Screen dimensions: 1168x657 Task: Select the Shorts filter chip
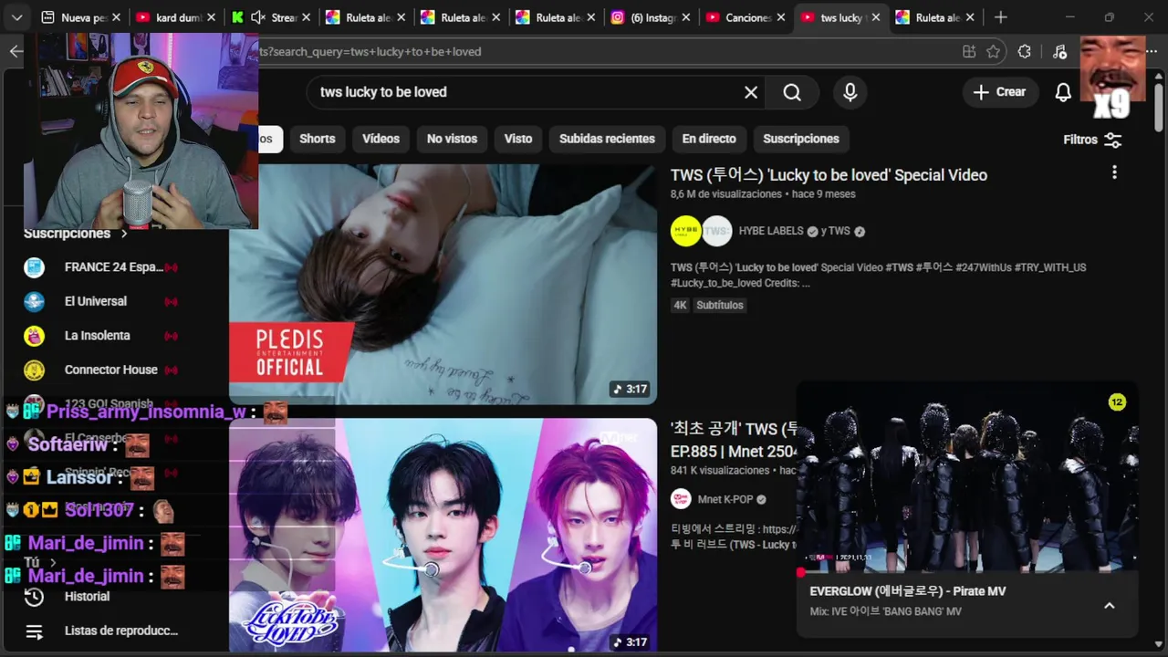pyautogui.click(x=318, y=139)
